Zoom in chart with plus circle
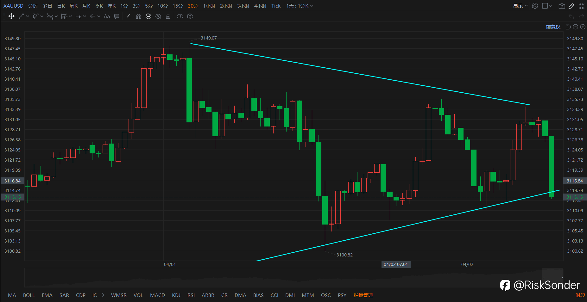The width and height of the screenshot is (587, 302). pyautogui.click(x=583, y=27)
